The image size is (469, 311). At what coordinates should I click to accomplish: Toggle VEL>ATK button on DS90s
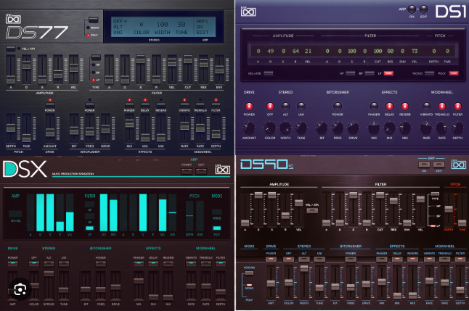[312, 211]
